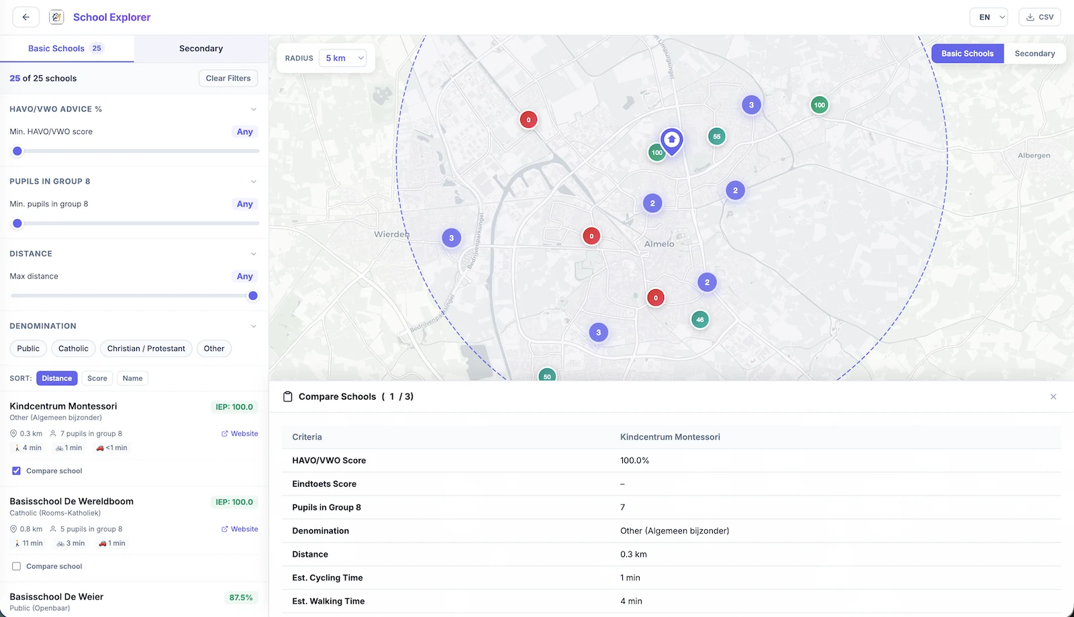Click the green 100 marker near Albergen road
The height and width of the screenshot is (617, 1074).
pyautogui.click(x=820, y=105)
